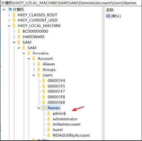Image resolution: width=142 pixels, height=141 pixels.
Task: Select the DefaultAccount key
Action: coord(67,124)
